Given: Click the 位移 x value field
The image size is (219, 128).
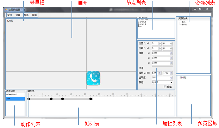Looking at the screenshot, I should click(155, 48).
